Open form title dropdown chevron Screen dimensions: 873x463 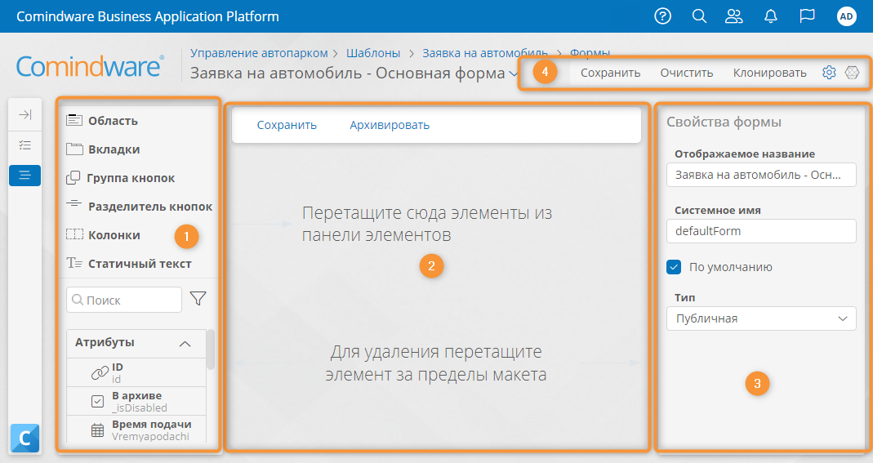click(514, 73)
